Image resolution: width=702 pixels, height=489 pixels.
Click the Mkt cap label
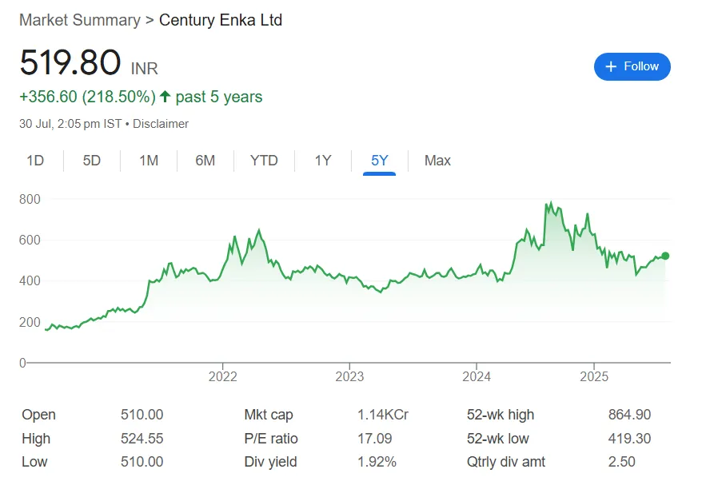(x=269, y=415)
